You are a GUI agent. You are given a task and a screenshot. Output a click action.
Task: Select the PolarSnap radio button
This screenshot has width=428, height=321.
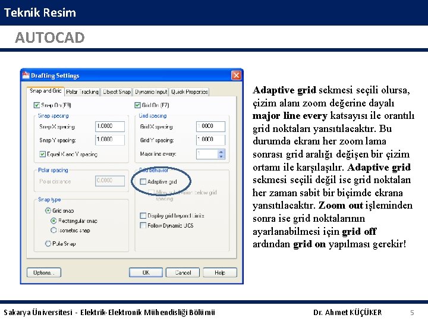pos(48,244)
